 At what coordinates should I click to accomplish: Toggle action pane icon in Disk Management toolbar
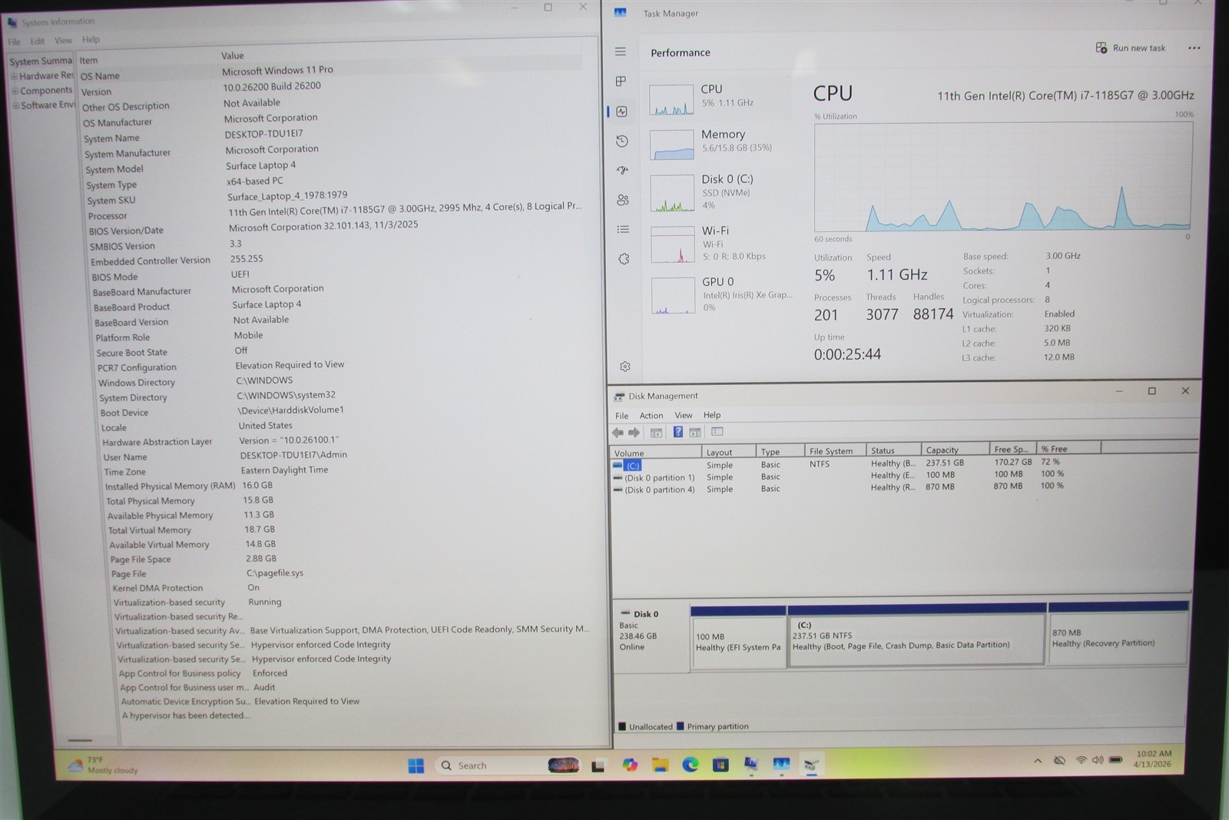pyautogui.click(x=694, y=433)
